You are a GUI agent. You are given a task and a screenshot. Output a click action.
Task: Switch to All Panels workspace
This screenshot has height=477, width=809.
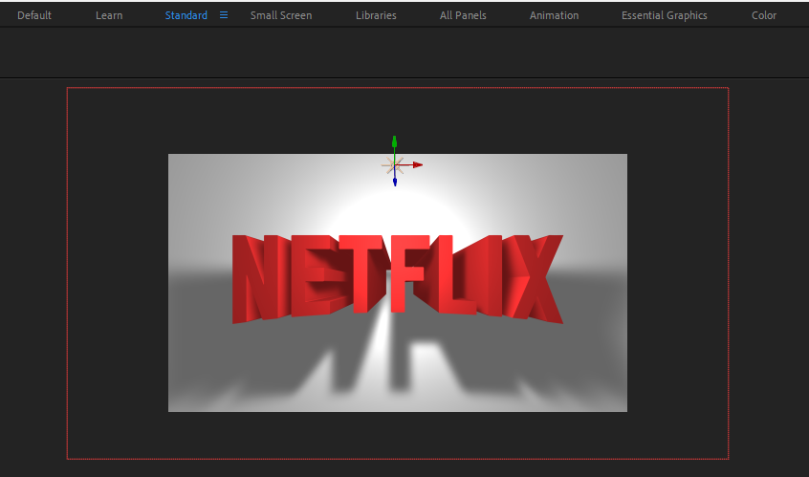pos(463,15)
